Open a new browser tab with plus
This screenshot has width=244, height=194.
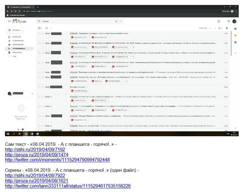click(x=38, y=7)
